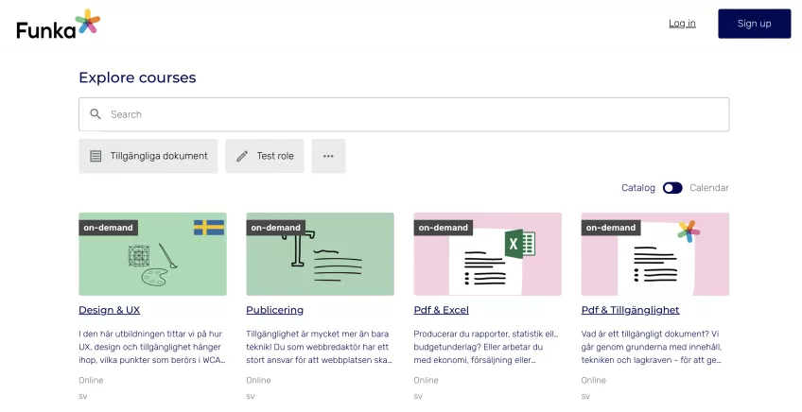Viewport: 802px width, 412px height.
Task: Open the Log in link
Action: click(x=682, y=24)
